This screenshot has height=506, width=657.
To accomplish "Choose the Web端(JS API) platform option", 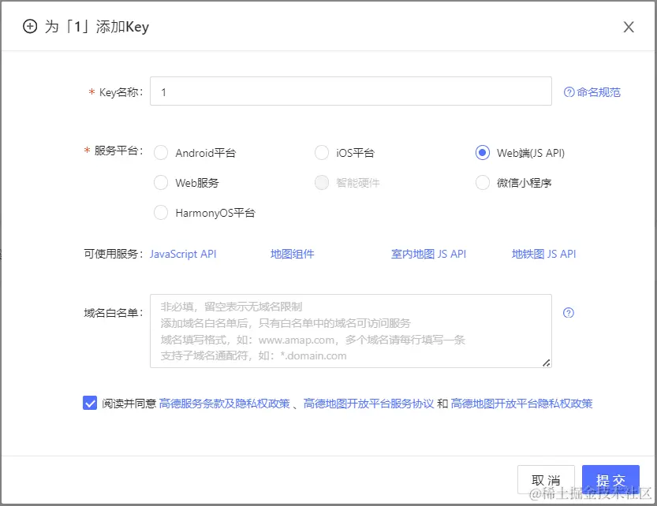I will click(483, 153).
